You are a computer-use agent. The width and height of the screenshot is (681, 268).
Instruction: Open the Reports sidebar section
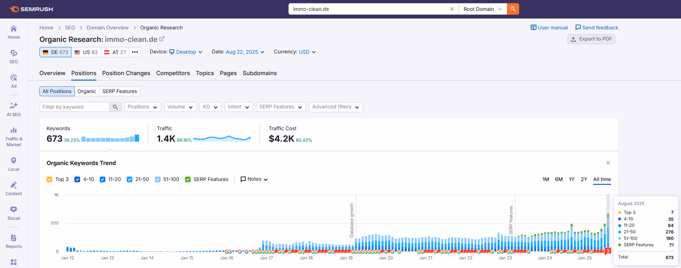13,241
